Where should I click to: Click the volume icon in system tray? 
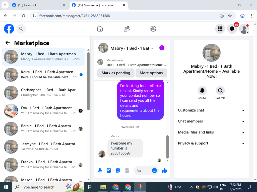pos(216,187)
